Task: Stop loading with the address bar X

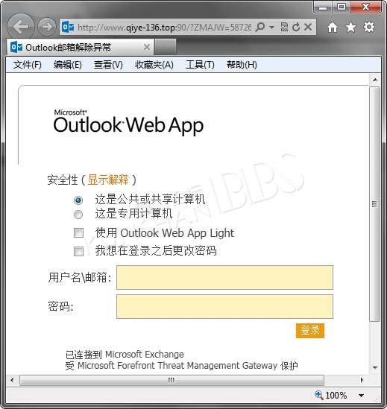Action: (x=308, y=27)
